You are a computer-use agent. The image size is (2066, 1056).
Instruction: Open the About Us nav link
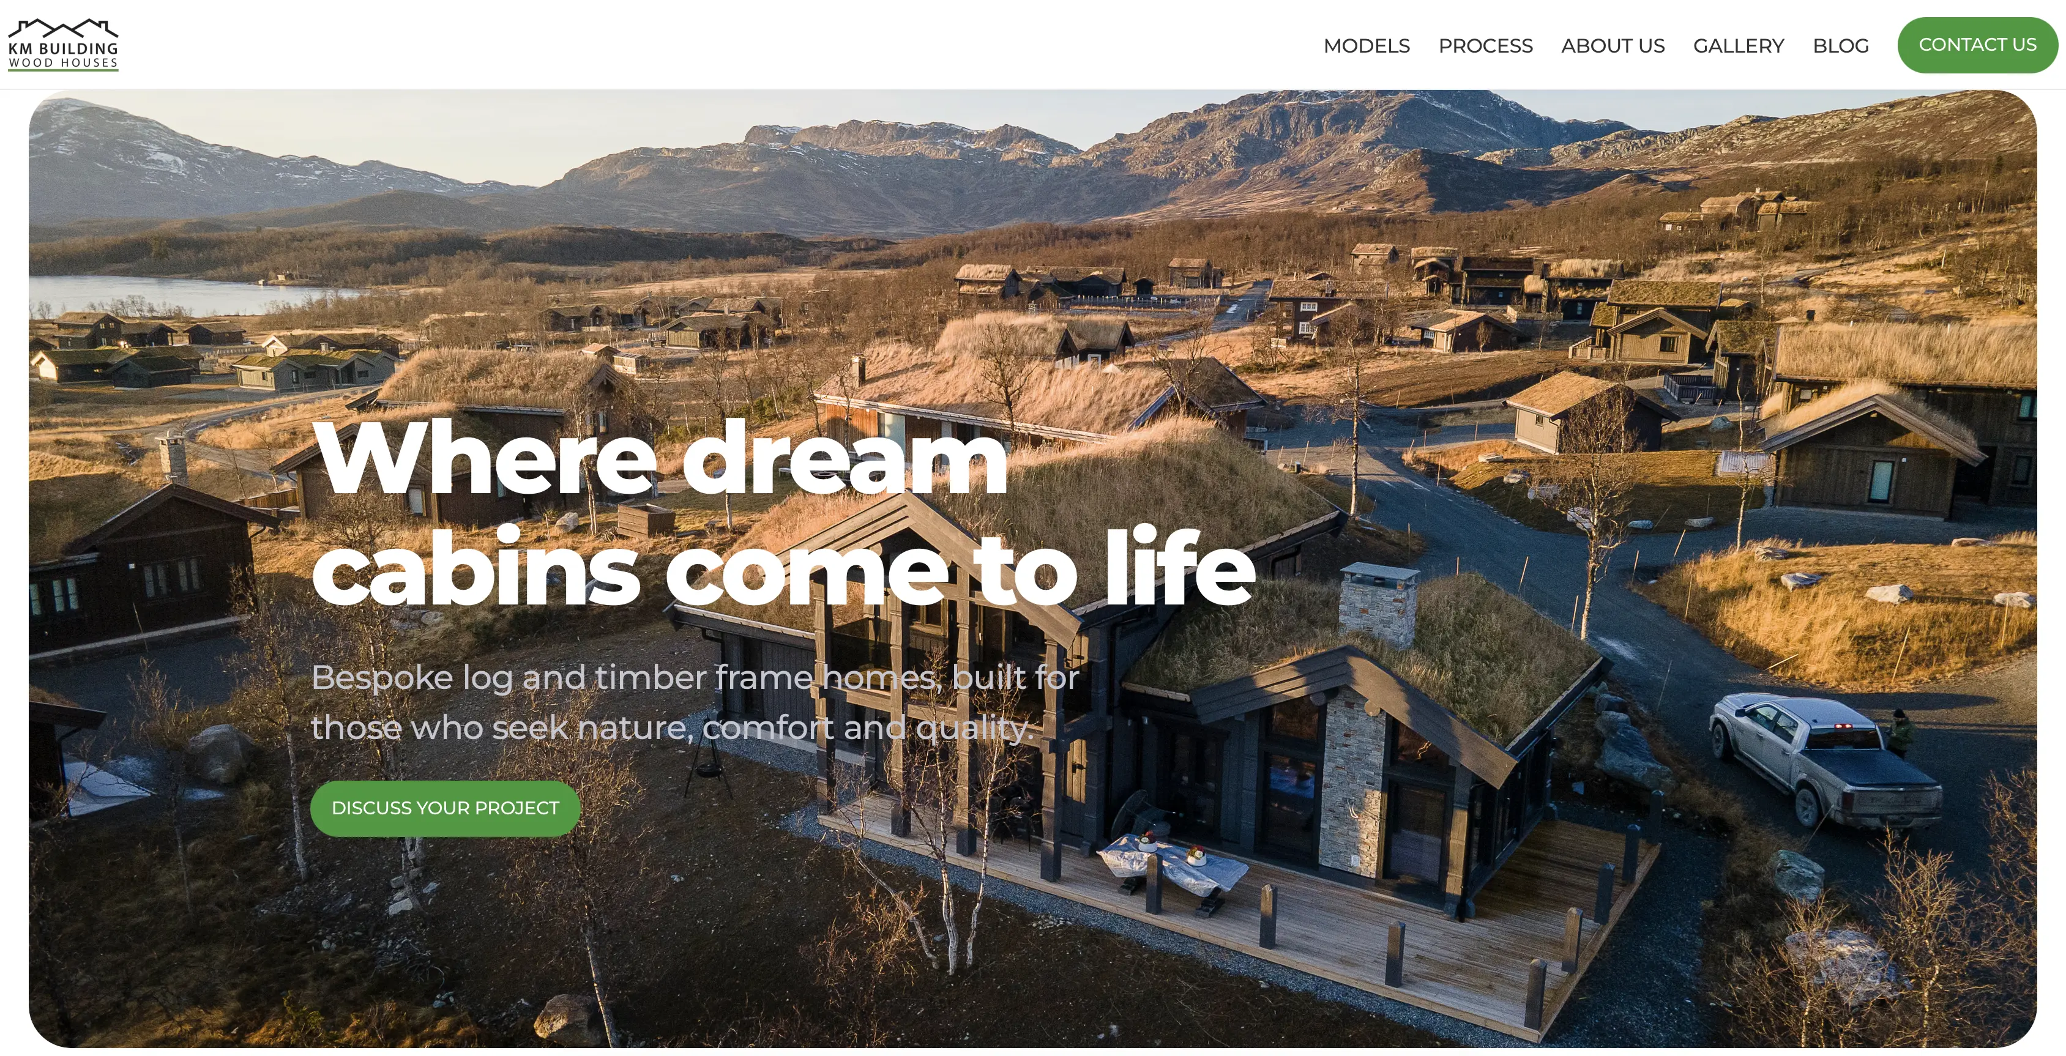pyautogui.click(x=1613, y=46)
